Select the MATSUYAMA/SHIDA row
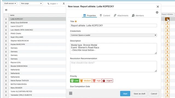This screenshot has height=98, width=175. pyautogui.click(x=37, y=84)
